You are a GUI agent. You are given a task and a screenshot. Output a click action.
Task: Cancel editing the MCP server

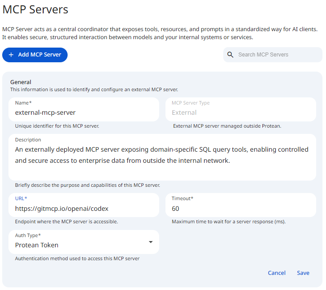[x=277, y=273]
